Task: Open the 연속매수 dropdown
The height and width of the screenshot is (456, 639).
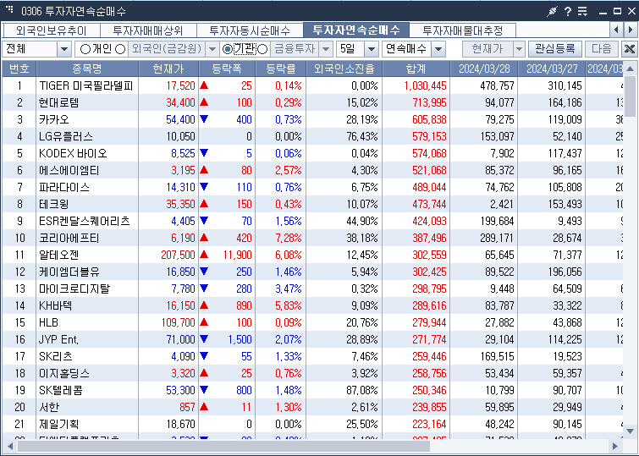Action: 438,49
